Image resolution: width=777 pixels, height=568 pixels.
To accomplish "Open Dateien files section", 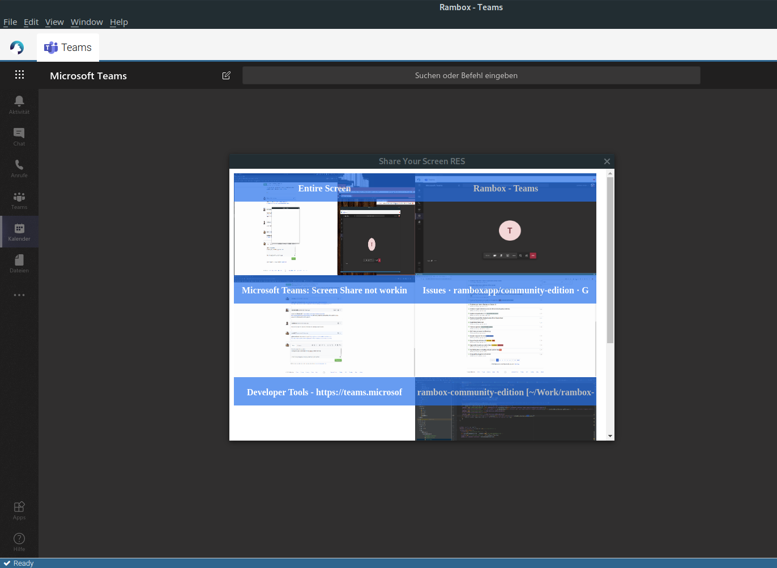I will (19, 263).
